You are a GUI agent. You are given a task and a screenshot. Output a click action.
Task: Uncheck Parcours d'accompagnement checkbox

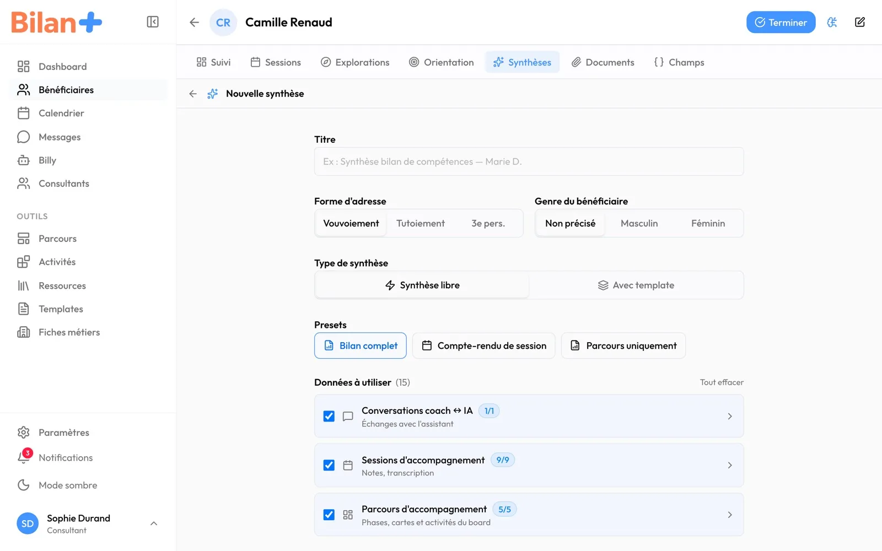click(329, 515)
